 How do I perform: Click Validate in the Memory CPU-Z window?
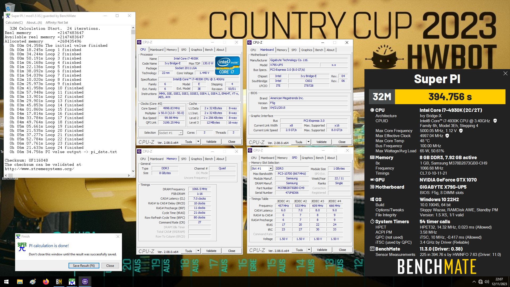pos(211,251)
